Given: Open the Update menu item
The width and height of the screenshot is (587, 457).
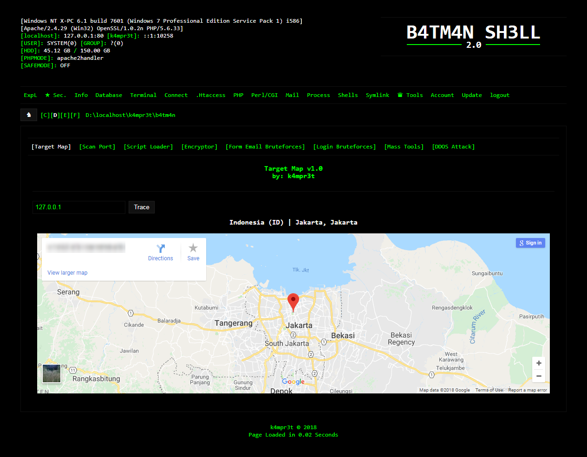Looking at the screenshot, I should [472, 95].
